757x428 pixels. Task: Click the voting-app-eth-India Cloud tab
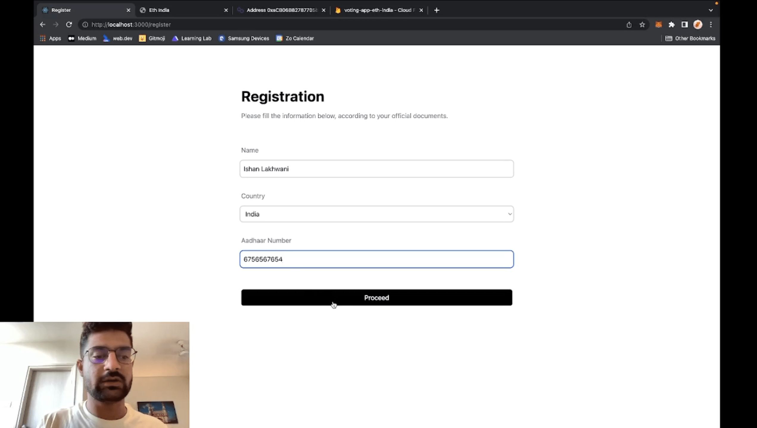tap(378, 10)
